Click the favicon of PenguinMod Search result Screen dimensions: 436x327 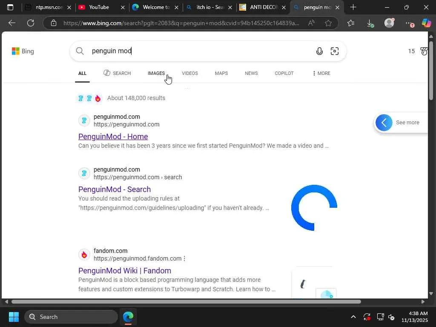[84, 173]
